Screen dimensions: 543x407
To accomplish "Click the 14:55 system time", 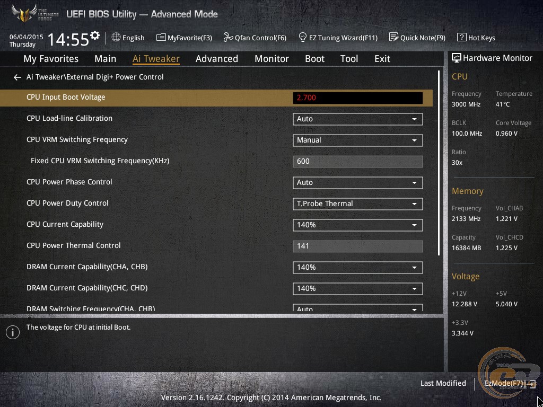I will (x=68, y=39).
